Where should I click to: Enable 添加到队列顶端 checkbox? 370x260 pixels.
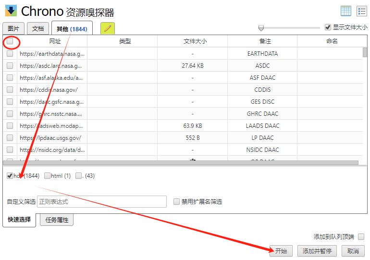tap(361, 236)
